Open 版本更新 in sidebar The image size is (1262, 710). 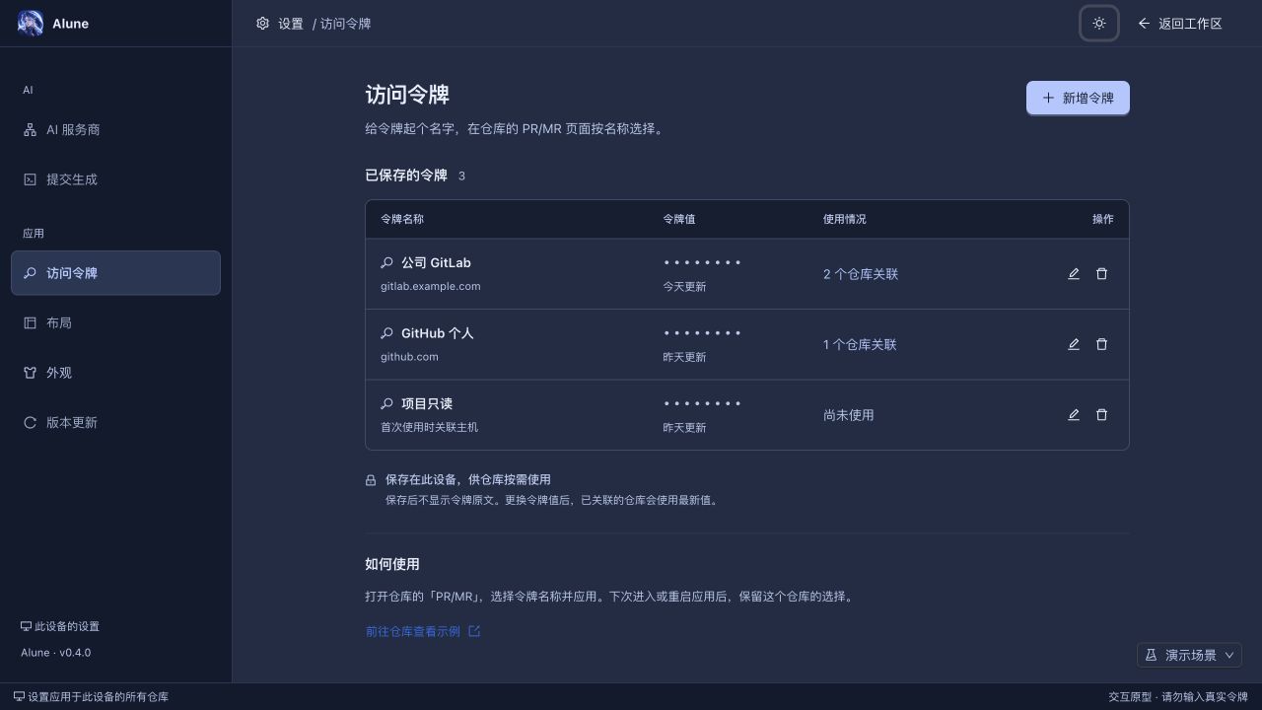pyautogui.click(x=115, y=422)
